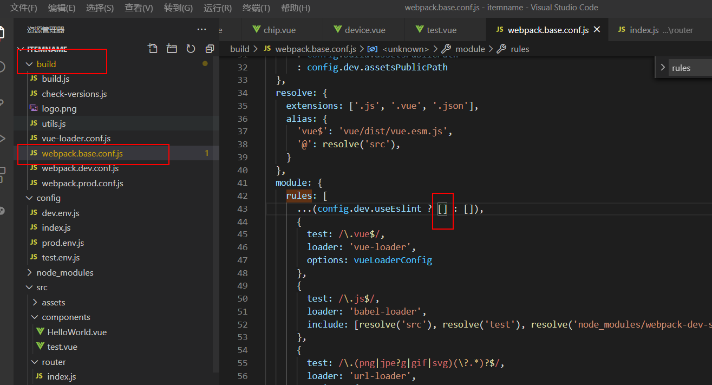Open Search view from activity bar
Screen dimensions: 712x385
3,67
